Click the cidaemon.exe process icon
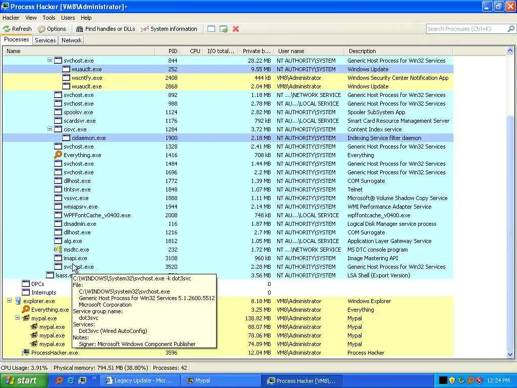Image resolution: width=517 pixels, height=388 pixels. [x=66, y=138]
